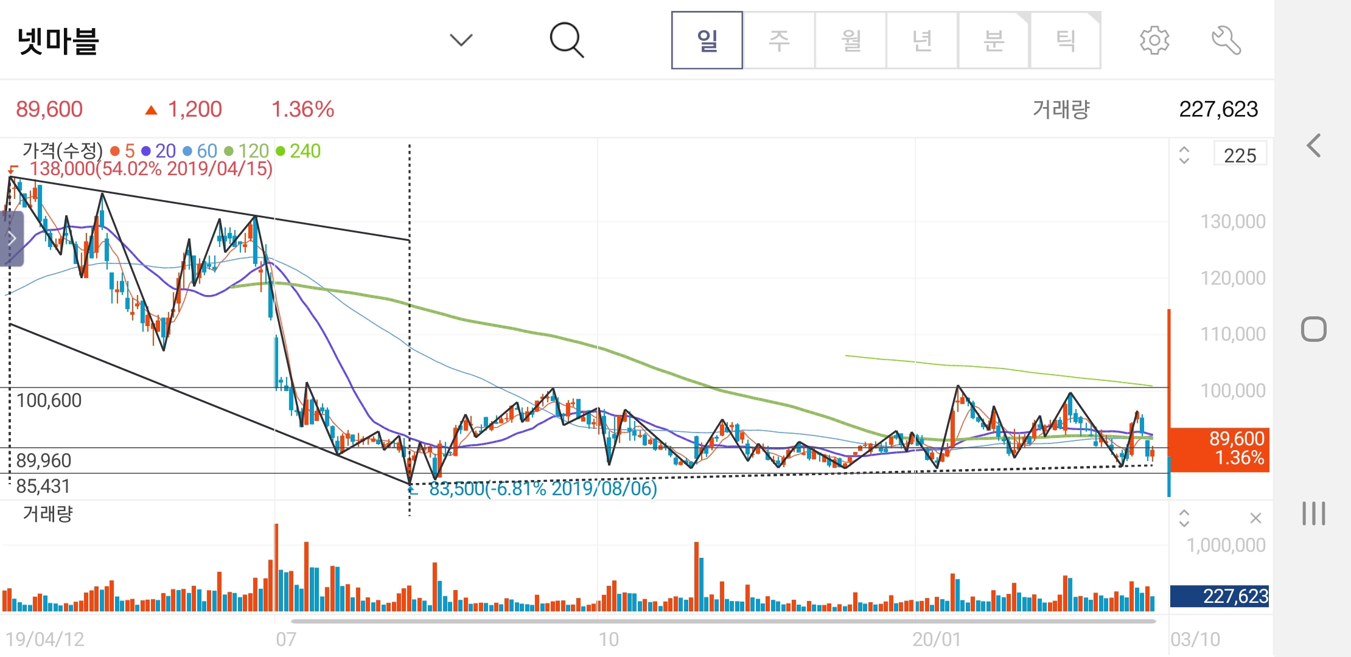1351x657 pixels.
Task: Switch to the 주 (weekly) chart tab
Action: [779, 40]
